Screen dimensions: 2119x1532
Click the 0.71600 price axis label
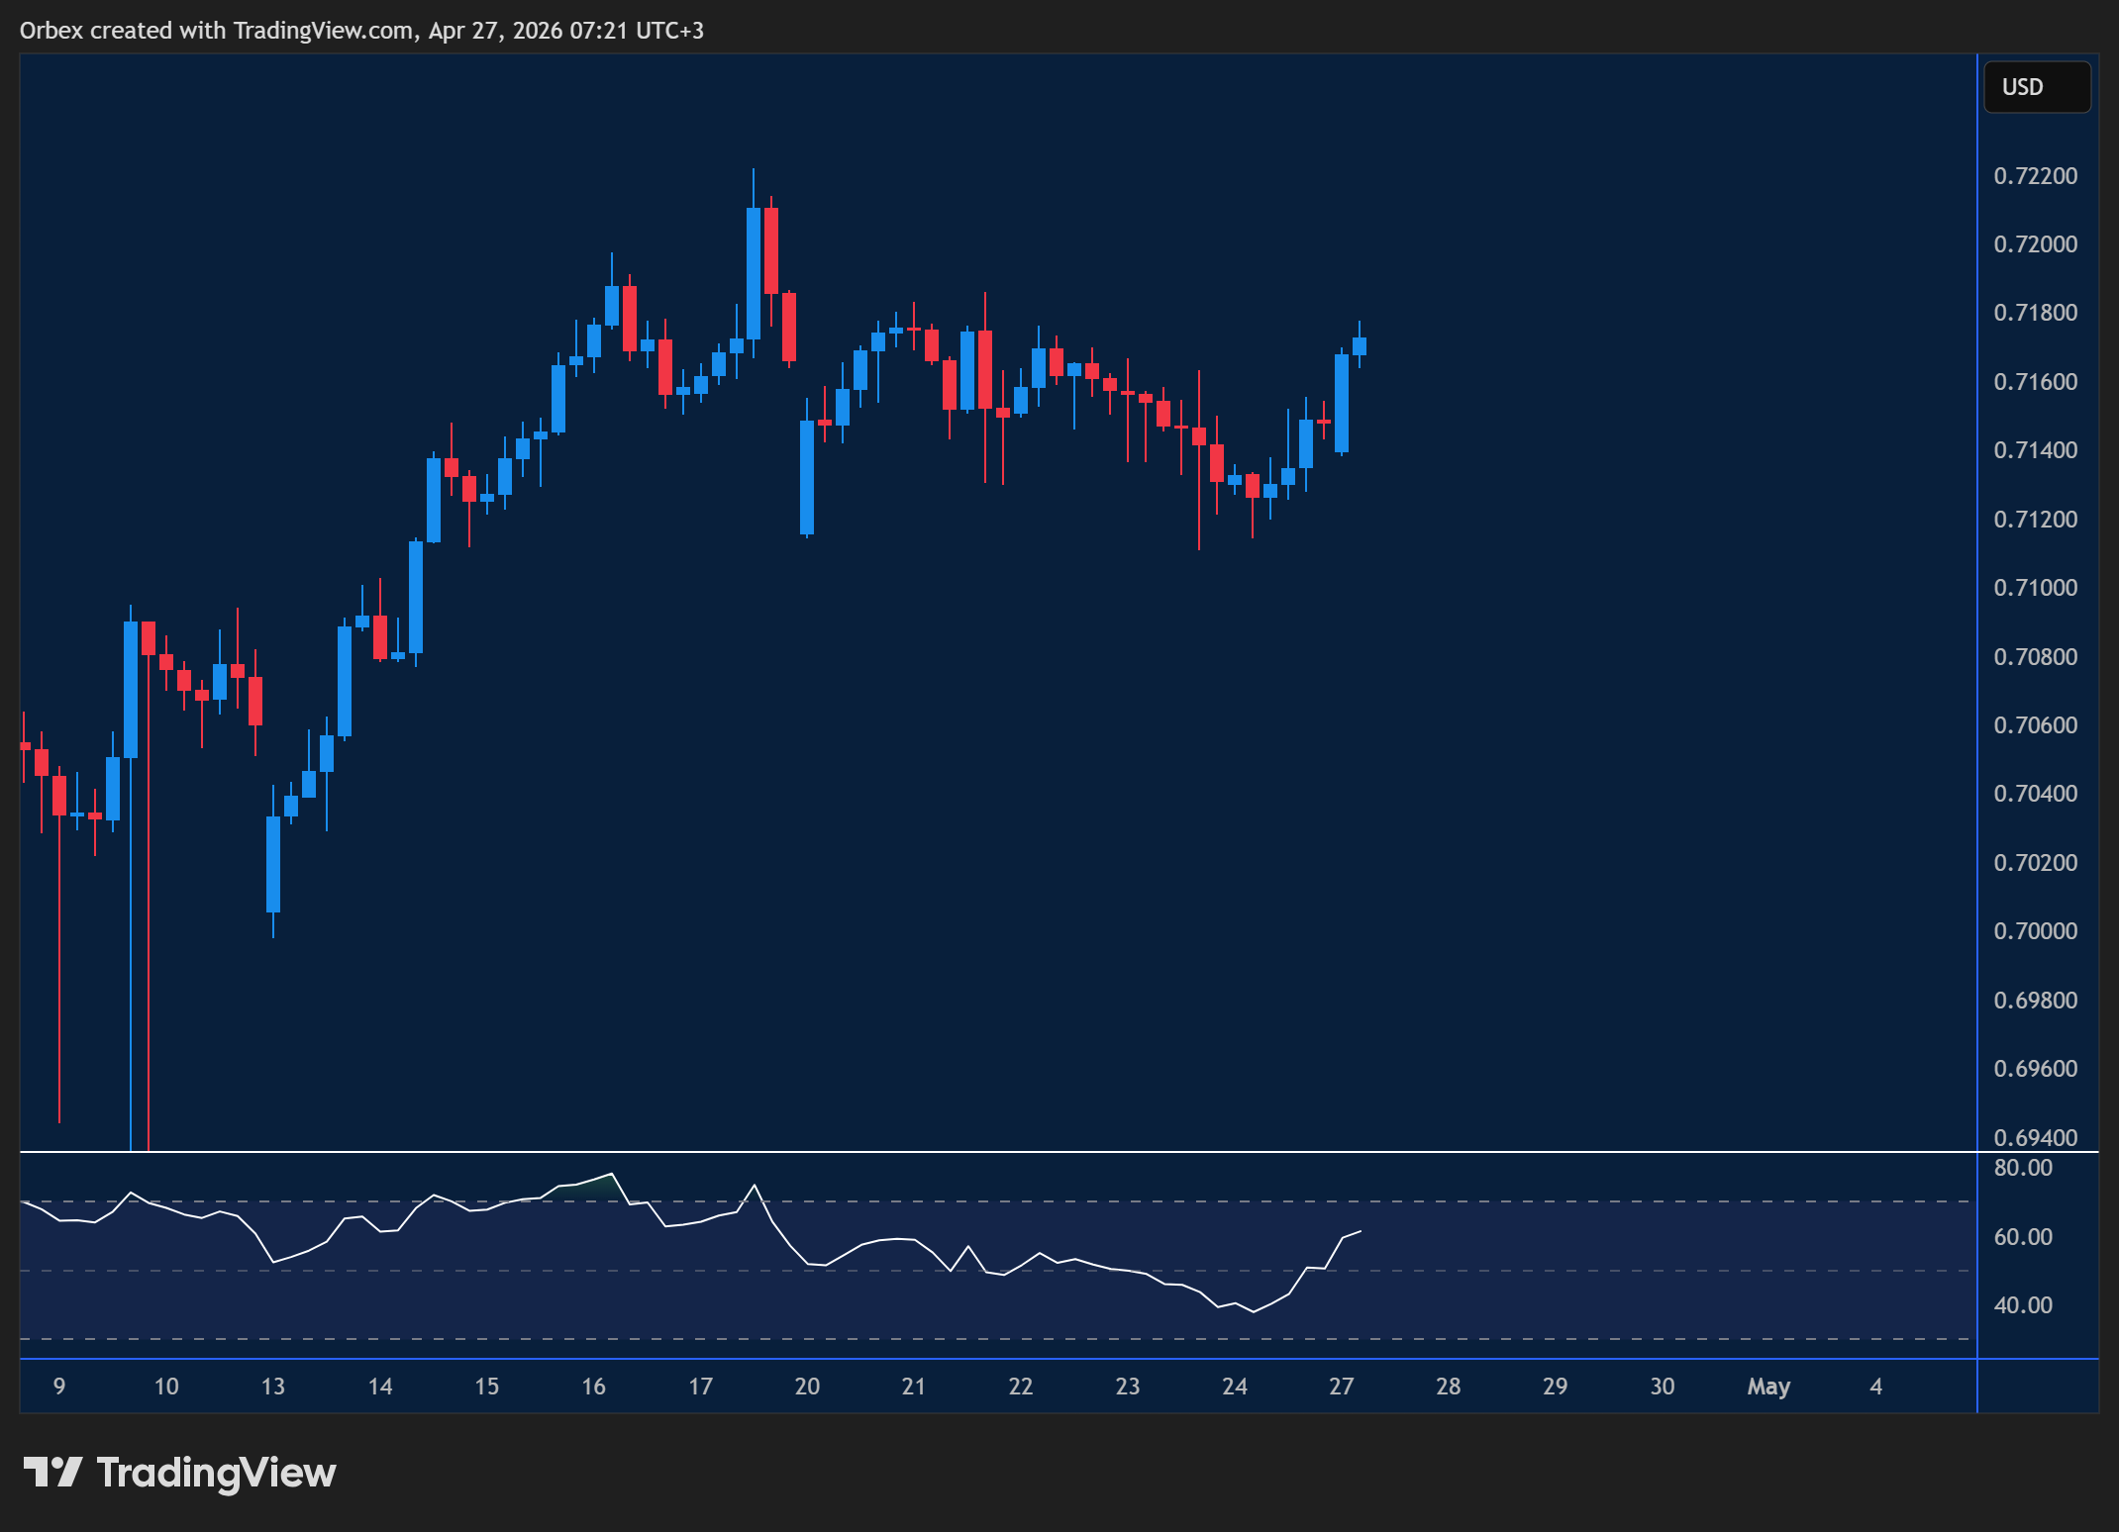point(2035,382)
